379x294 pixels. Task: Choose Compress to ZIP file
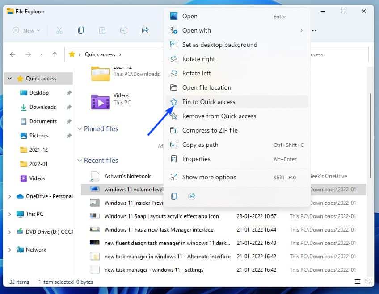(x=237, y=130)
